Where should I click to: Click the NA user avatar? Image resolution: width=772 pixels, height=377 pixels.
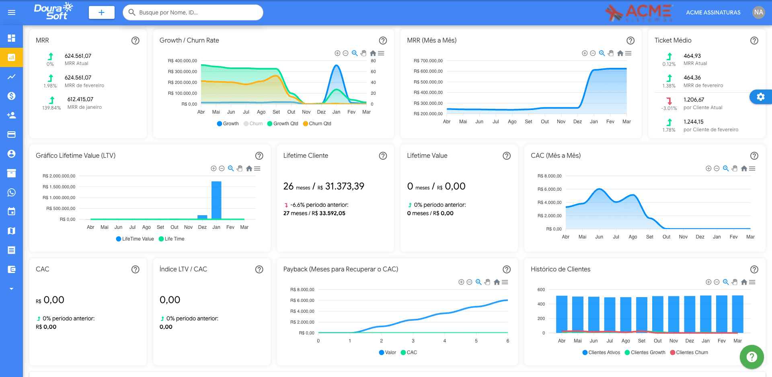758,12
